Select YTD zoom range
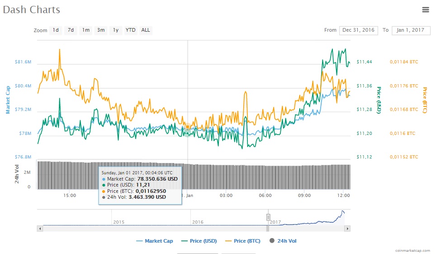The image size is (441, 254). 131,30
